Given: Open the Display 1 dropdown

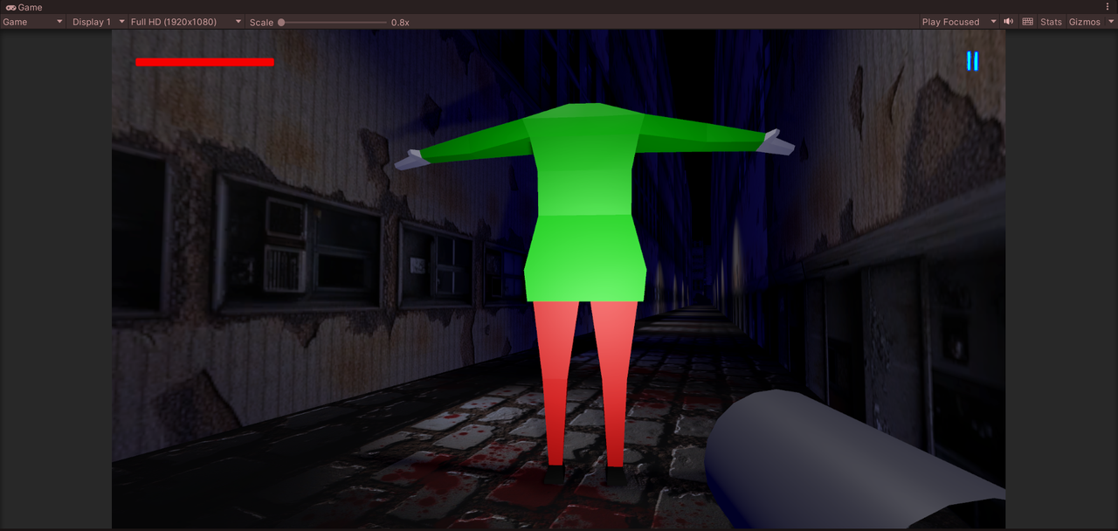Looking at the screenshot, I should tap(96, 22).
